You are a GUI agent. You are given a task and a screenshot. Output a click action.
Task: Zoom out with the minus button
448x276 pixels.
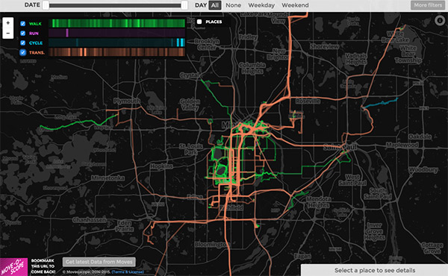(8, 33)
